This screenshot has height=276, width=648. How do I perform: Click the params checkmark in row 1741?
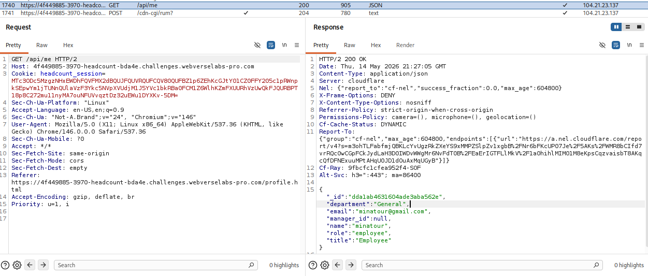tap(246, 13)
